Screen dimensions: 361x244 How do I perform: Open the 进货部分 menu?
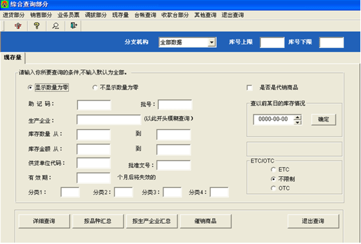(x=13, y=15)
